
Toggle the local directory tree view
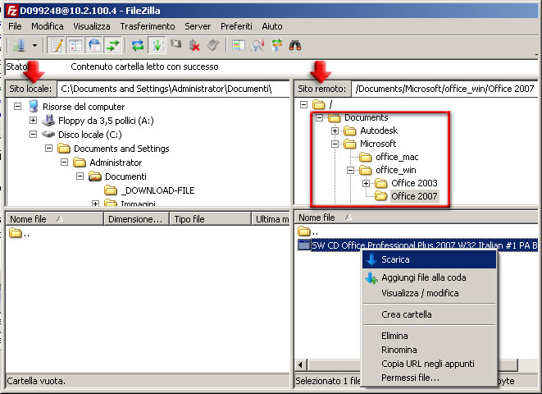click(75, 45)
